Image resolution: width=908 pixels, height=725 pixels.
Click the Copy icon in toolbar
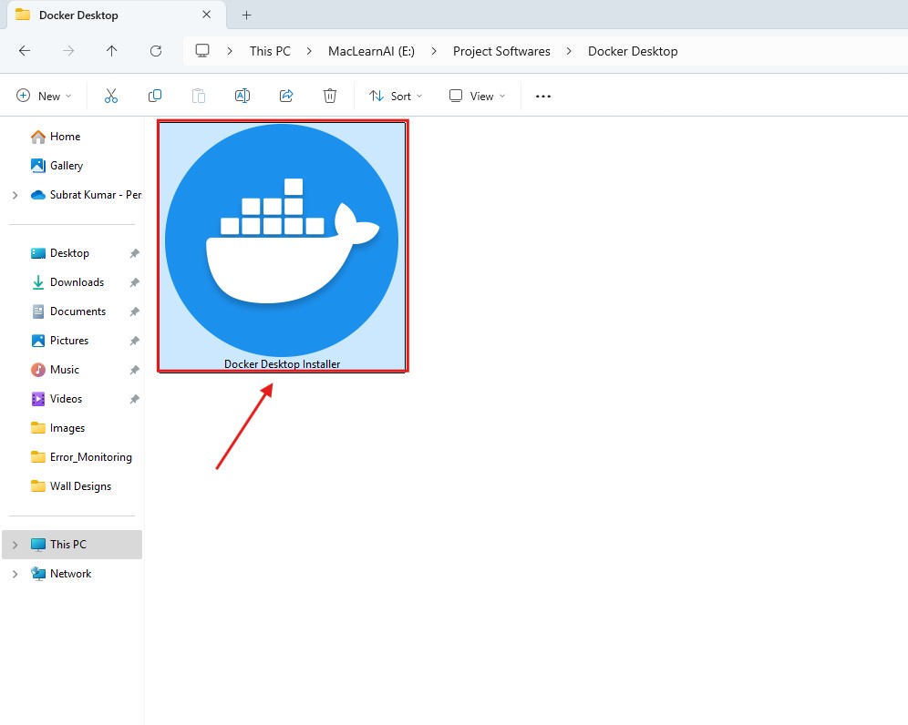[155, 96]
